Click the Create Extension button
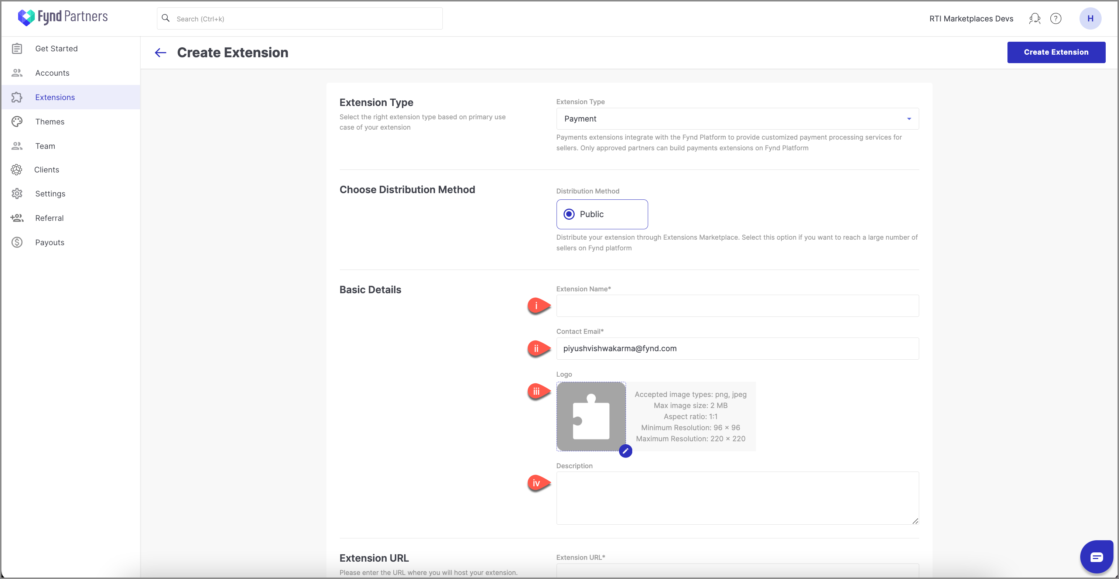Screen dimensions: 1119x579 point(1056,52)
